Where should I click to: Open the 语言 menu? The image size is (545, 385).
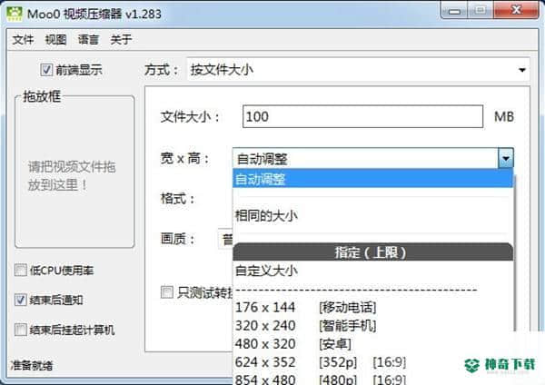tap(88, 39)
